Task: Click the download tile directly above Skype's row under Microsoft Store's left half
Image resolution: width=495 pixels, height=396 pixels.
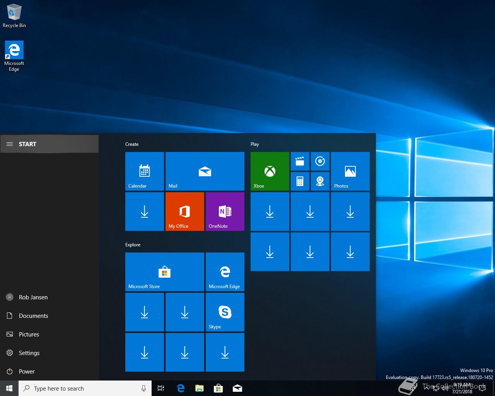Action: 145,312
